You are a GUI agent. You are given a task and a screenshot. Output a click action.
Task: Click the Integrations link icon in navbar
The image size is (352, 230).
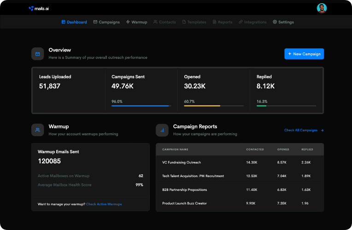[241, 22]
